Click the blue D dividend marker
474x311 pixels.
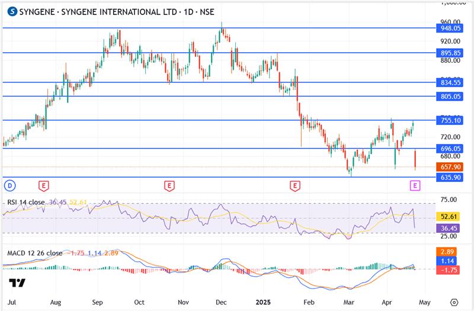point(9,185)
